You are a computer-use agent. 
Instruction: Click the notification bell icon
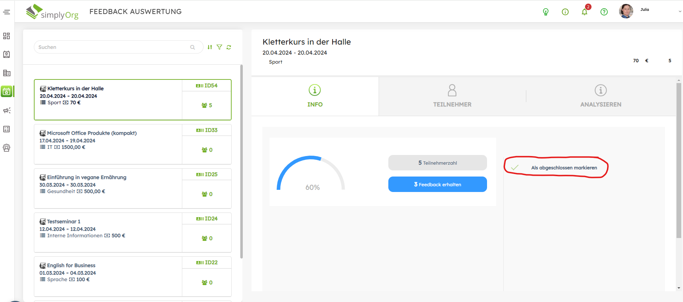point(584,12)
